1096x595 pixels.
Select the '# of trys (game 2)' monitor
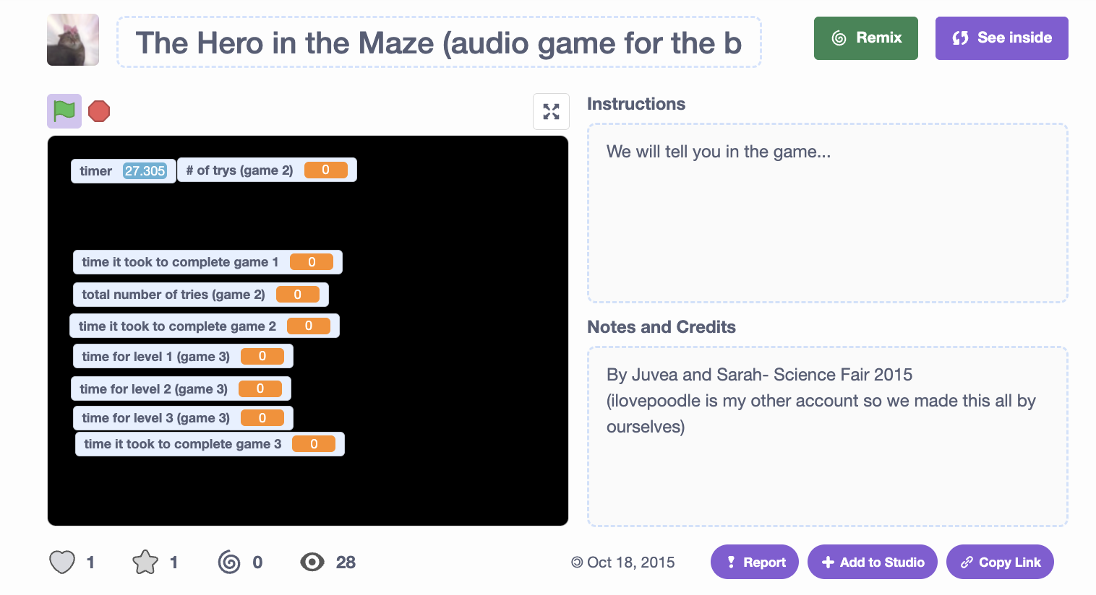pyautogui.click(x=267, y=170)
